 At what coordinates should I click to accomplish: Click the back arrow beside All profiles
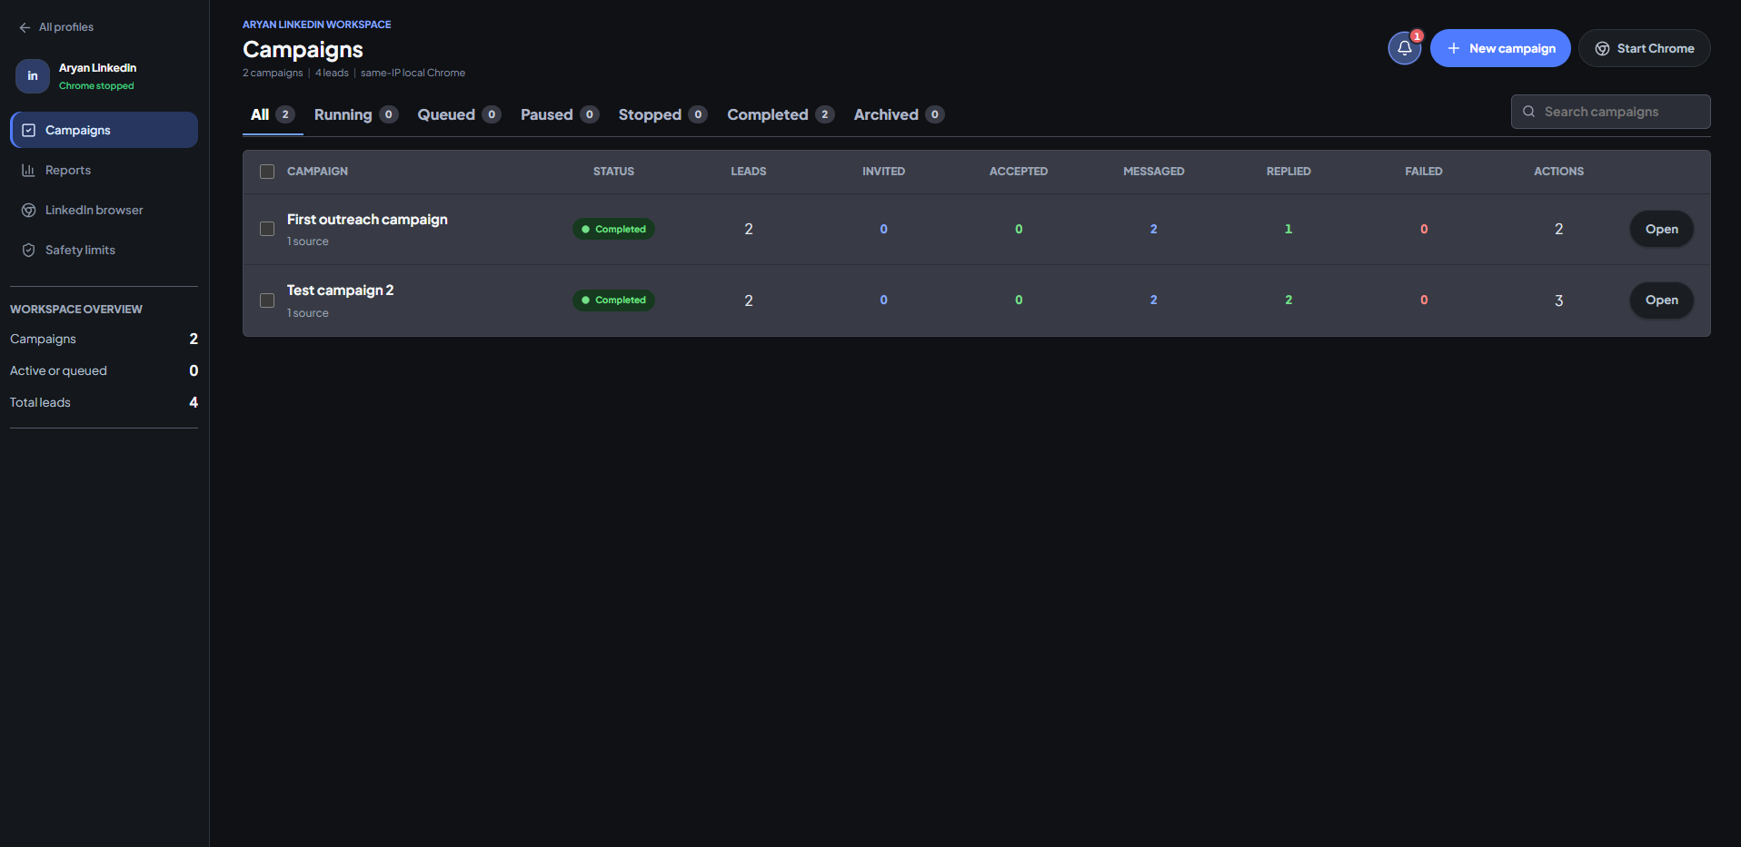25,27
